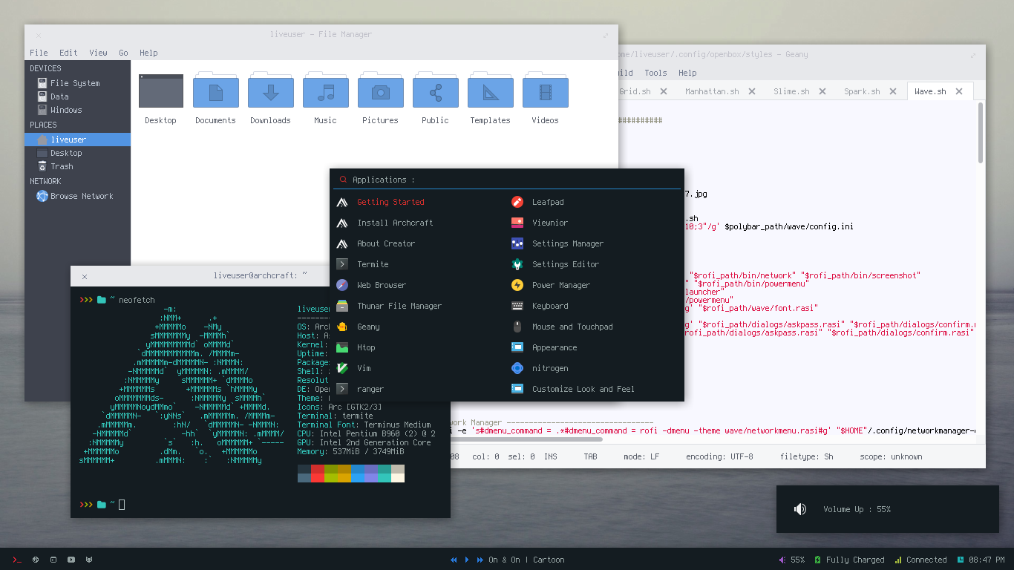Switch to the Manhattan.sh tab in Geany

[x=712, y=91]
